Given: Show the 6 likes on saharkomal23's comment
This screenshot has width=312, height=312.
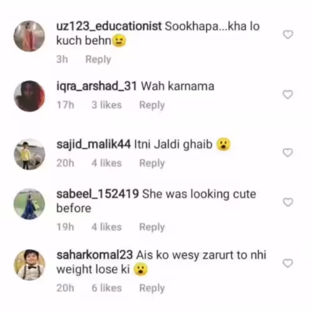Looking at the screenshot, I should (107, 288).
